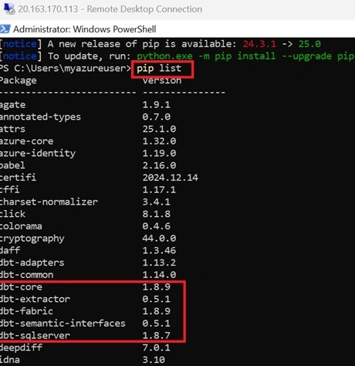
Task: Click the dbt-core package name
Action: tap(21, 287)
